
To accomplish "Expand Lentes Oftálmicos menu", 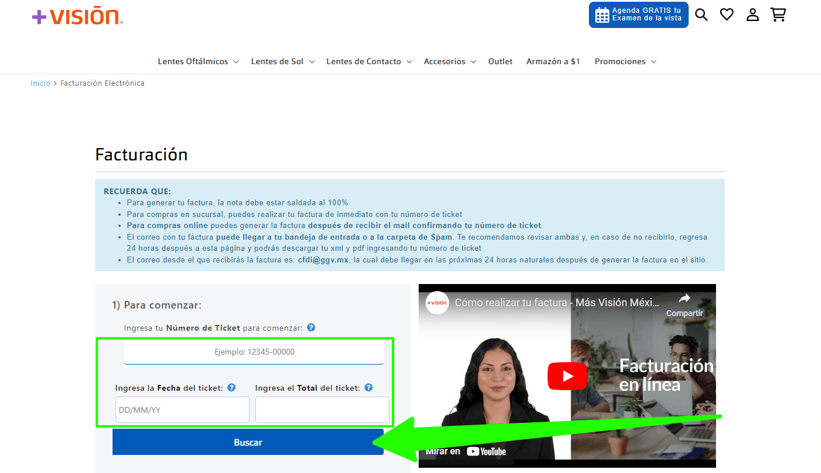I will pos(198,61).
